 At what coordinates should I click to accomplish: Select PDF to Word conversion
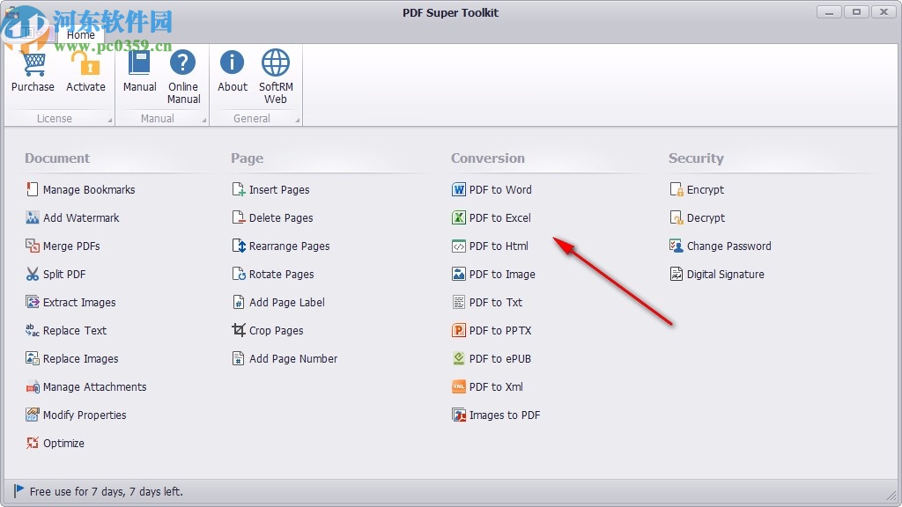(x=500, y=189)
